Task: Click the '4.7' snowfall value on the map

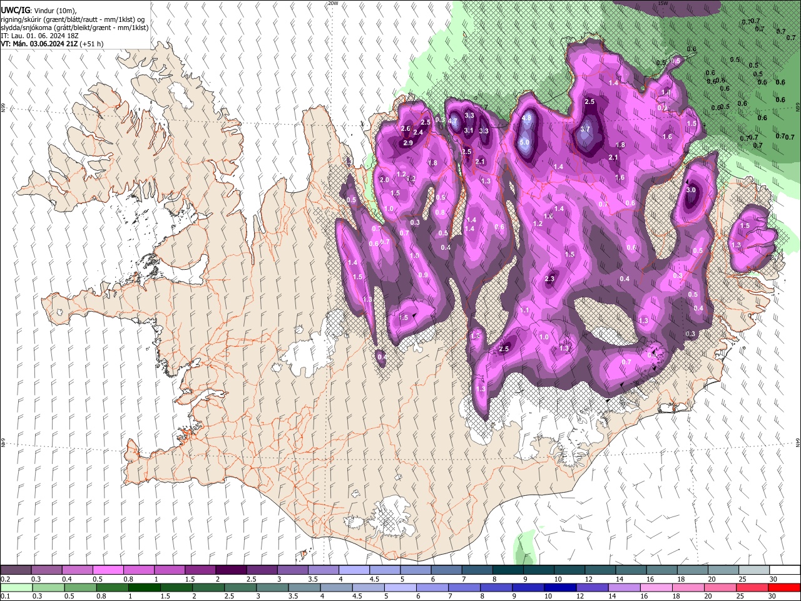Action: 453,121
